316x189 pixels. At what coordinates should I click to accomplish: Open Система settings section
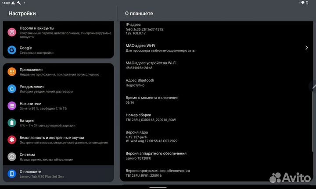tap(58, 157)
